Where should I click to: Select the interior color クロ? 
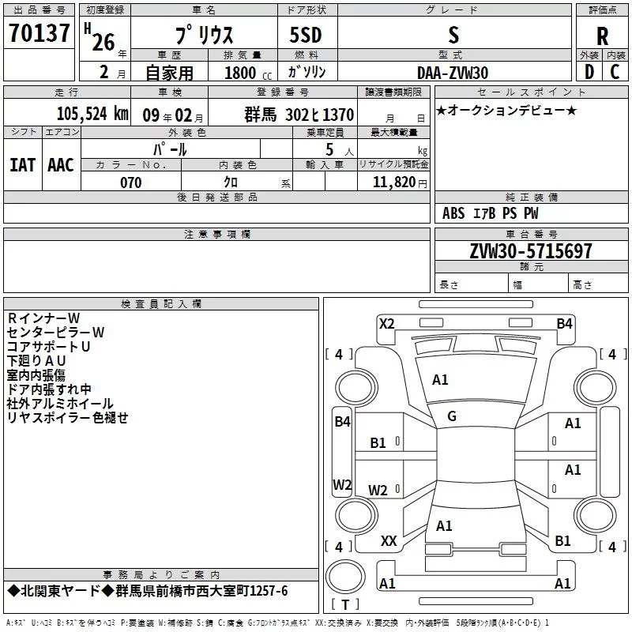click(231, 182)
